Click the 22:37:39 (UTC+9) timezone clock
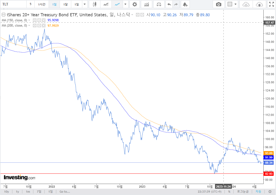The width and height of the screenshot is (276, 195). coord(209,192)
